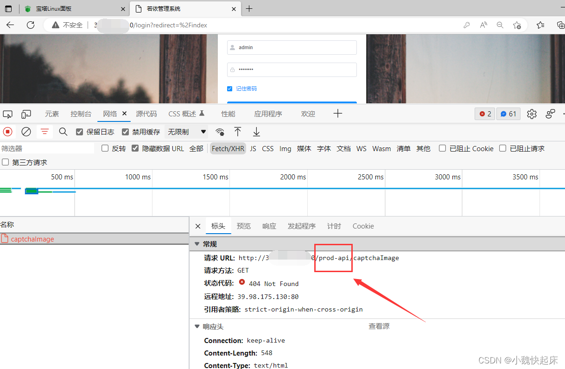The image size is (565, 369).
Task: Open the 发起程序 tab
Action: point(302,226)
